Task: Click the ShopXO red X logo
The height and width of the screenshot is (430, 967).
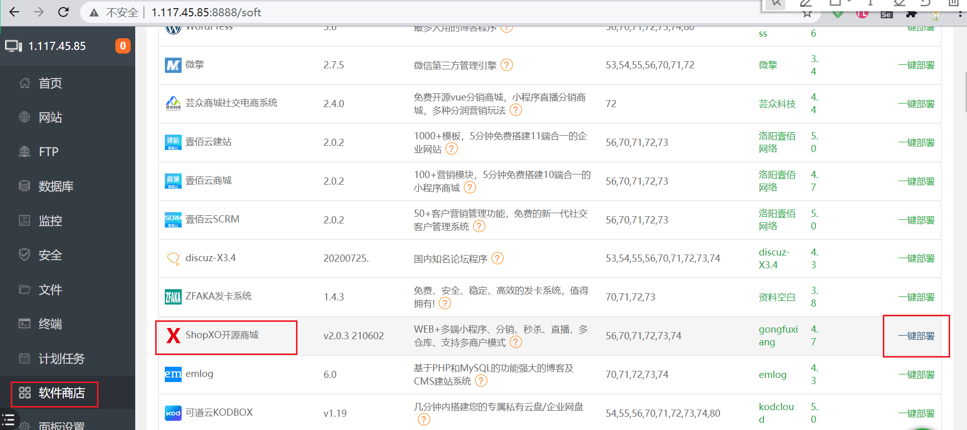Action: pyautogui.click(x=173, y=335)
